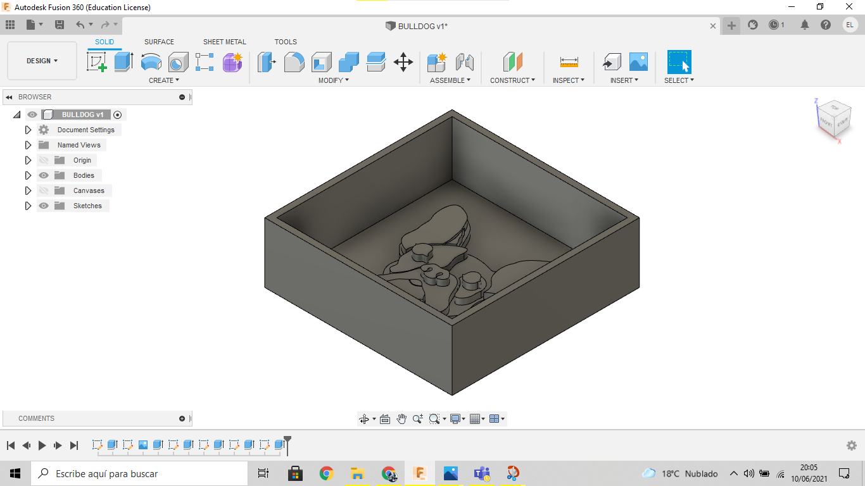Expand the Comments panel with the plus
This screenshot has height=486, width=865.
click(x=182, y=418)
